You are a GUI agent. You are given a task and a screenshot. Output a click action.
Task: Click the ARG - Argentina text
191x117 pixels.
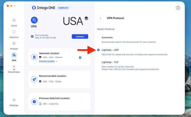50,104
